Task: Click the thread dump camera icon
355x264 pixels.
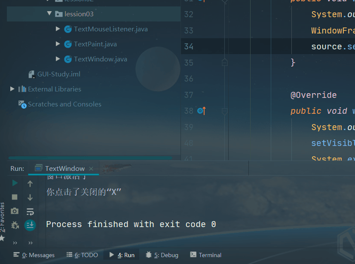Action: [x=14, y=211]
